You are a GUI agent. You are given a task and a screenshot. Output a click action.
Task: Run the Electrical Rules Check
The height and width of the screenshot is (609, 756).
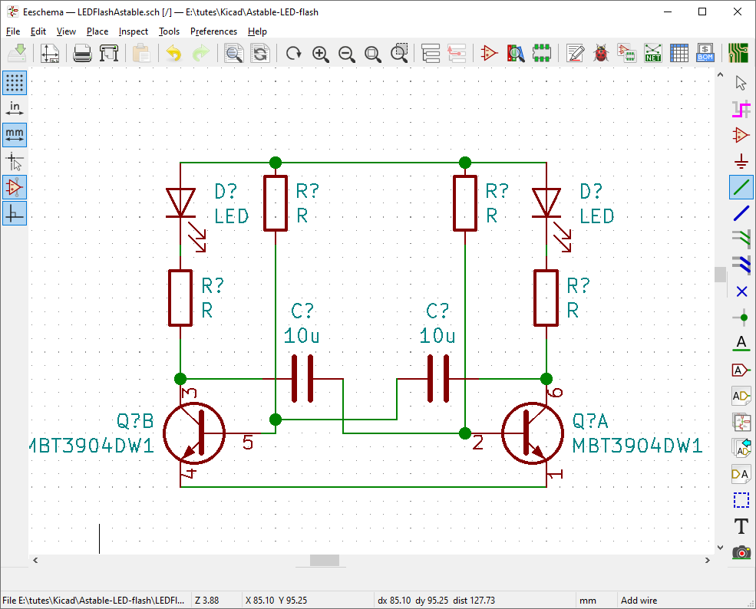[601, 53]
